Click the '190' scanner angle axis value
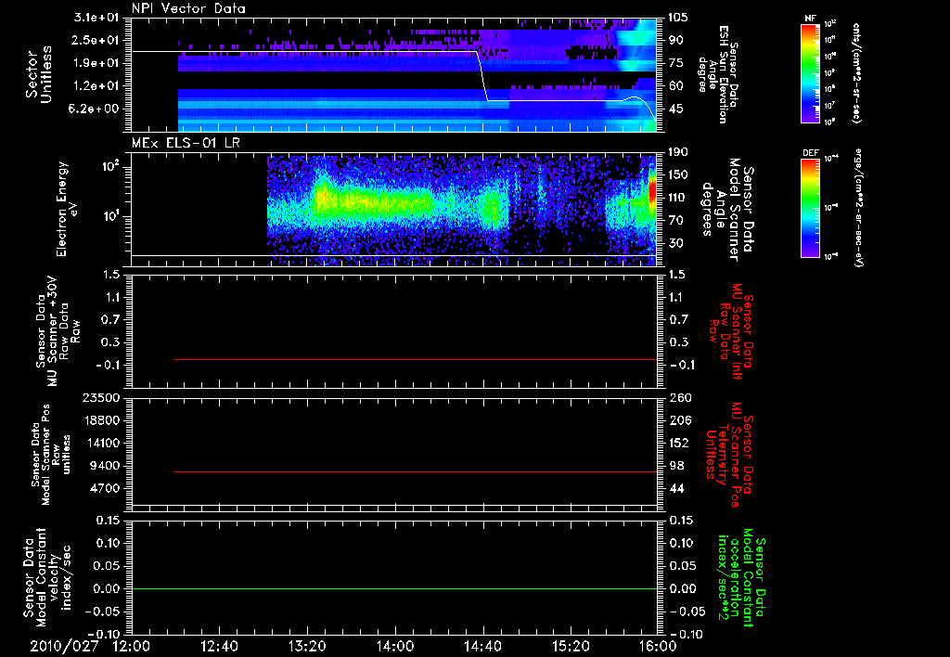 tap(678, 152)
